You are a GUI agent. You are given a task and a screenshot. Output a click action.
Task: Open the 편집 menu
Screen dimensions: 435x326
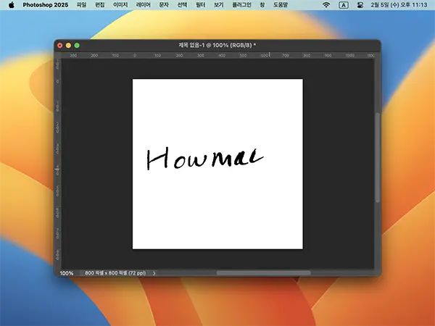coord(100,5)
